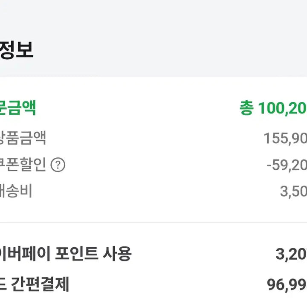Select the green 주문금액 label
The height and width of the screenshot is (307, 307).
click(x=18, y=108)
